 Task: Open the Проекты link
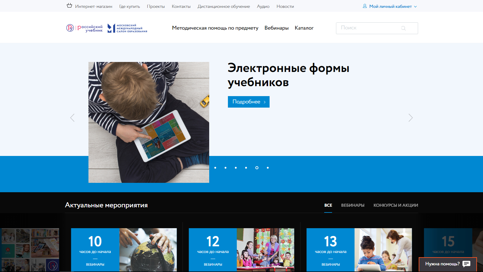click(156, 6)
